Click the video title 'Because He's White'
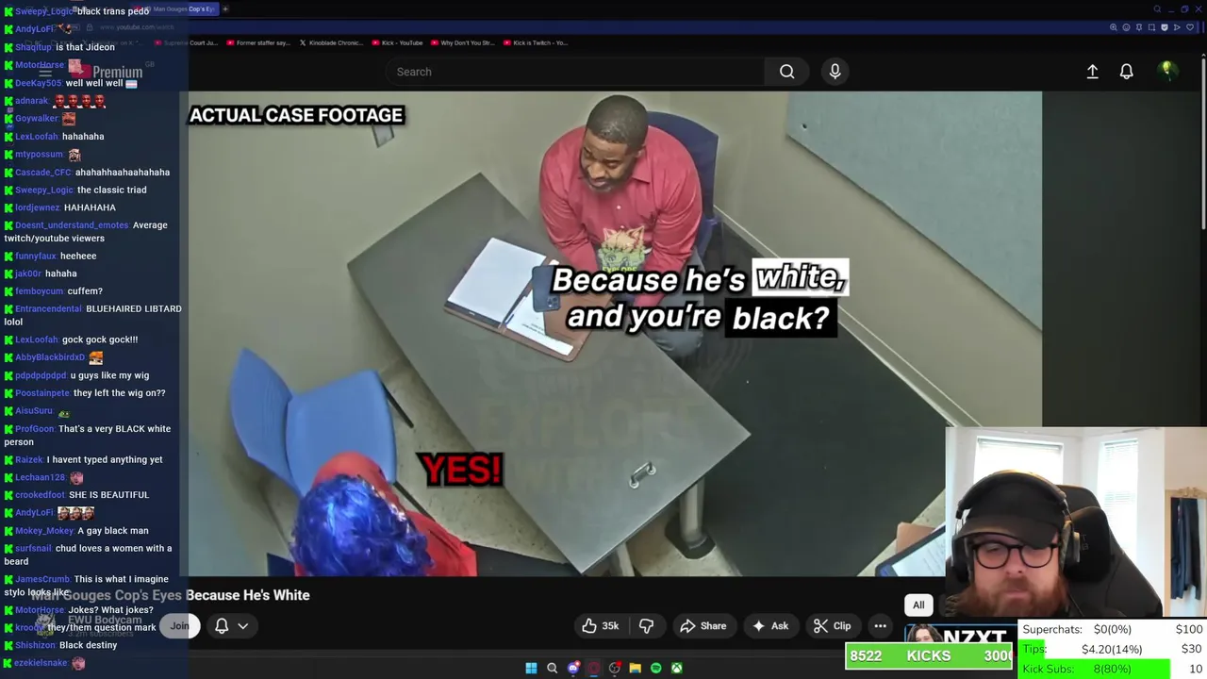The height and width of the screenshot is (679, 1207). pyautogui.click(x=248, y=595)
